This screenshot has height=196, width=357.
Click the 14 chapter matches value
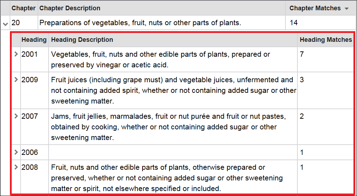(x=294, y=23)
